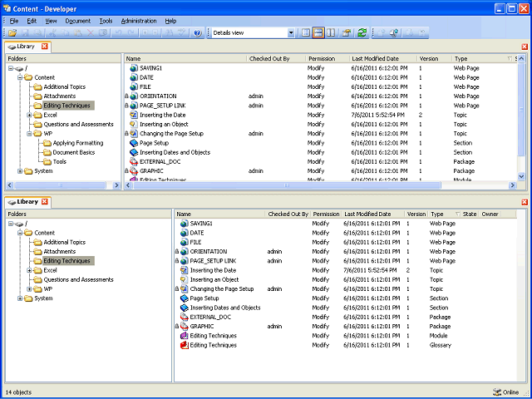Click the Paste clipboard toolbar icon
532x399 pixels.
pos(78,33)
